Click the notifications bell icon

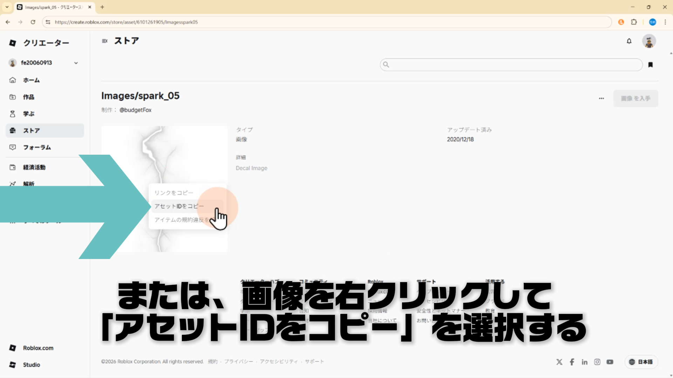(629, 41)
